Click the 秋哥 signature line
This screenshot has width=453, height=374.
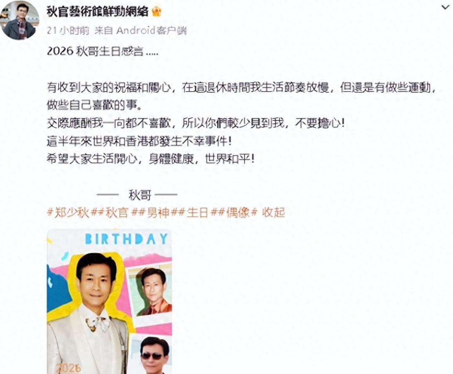tap(137, 195)
